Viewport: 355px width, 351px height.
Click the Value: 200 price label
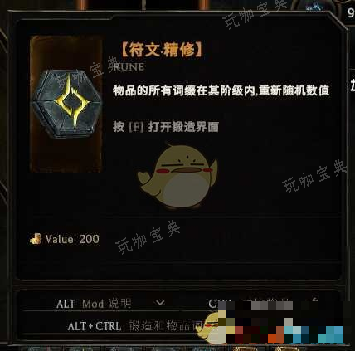(72, 239)
